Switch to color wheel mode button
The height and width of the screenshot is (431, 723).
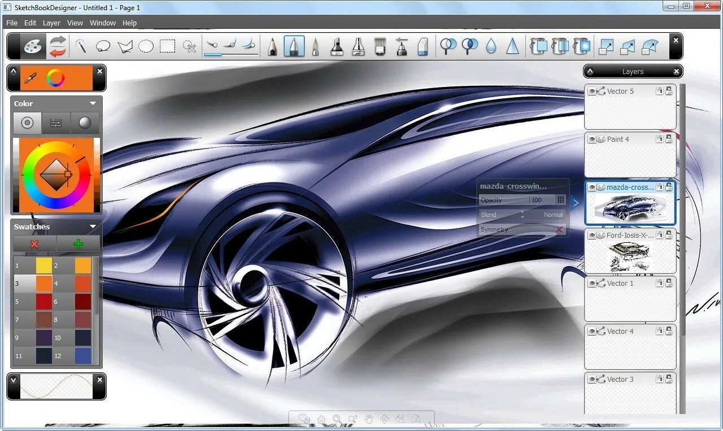(x=28, y=123)
